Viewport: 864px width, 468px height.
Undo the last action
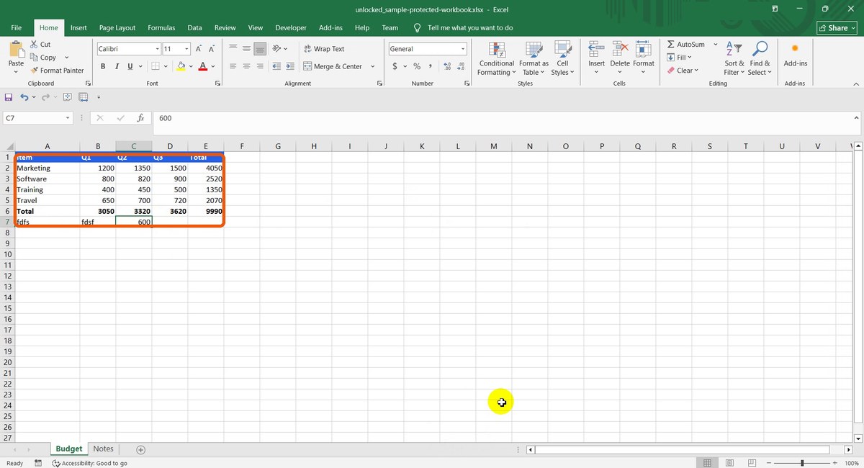tap(24, 96)
